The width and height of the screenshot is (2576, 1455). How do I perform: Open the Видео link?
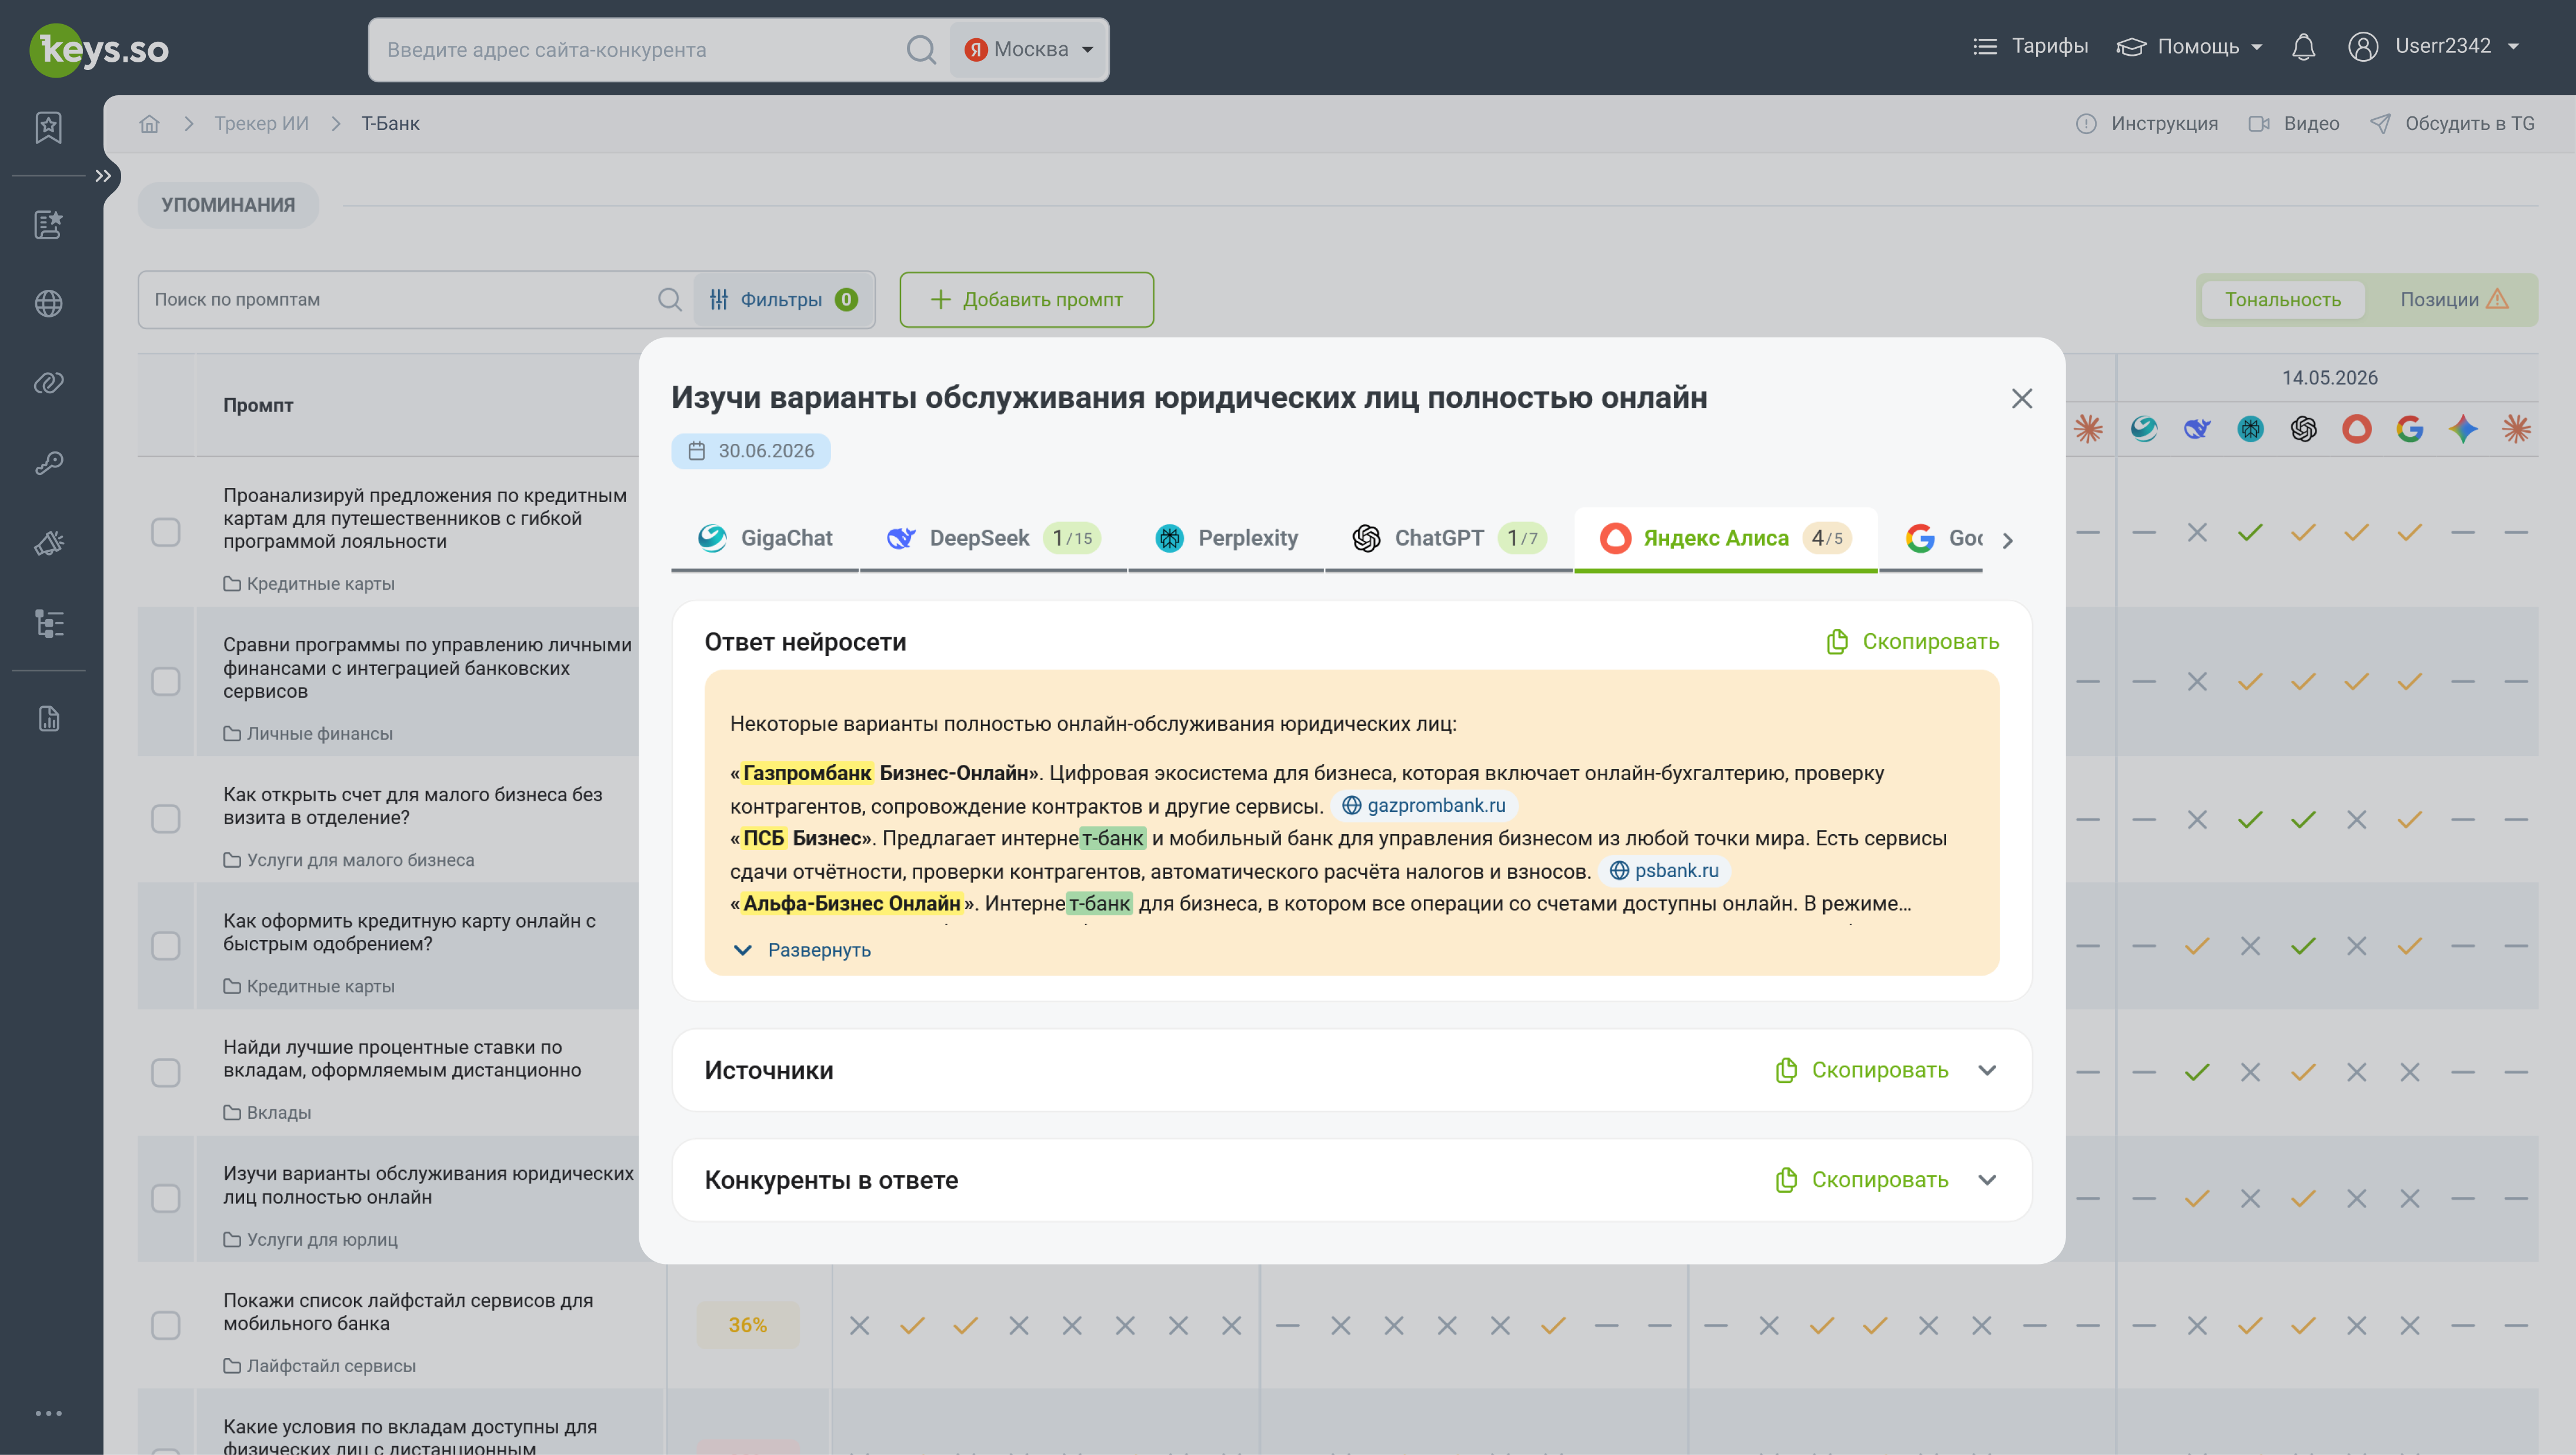2293,124
